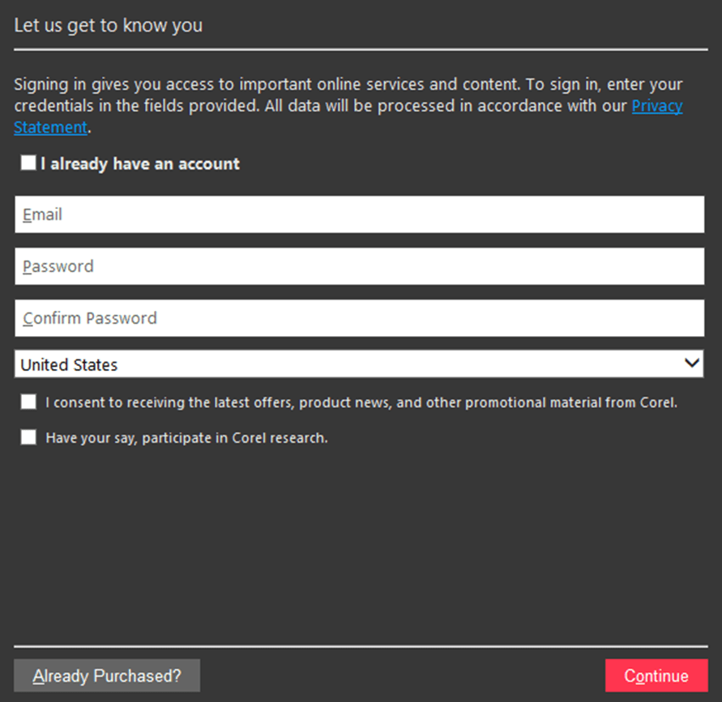Click the "I already have an account" label
The width and height of the screenshot is (722, 702).
140,164
